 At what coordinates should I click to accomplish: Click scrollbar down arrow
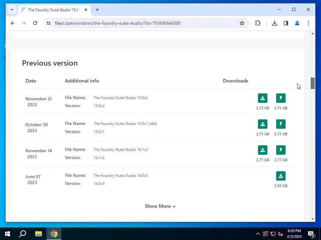(313, 219)
